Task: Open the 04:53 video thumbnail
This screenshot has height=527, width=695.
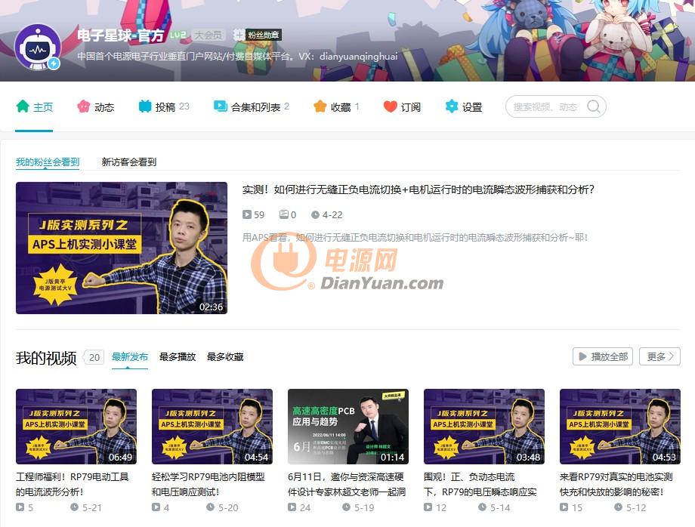Action: (620, 427)
